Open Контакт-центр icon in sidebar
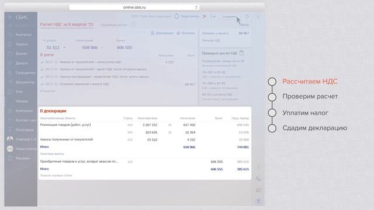The image size is (374, 210). click(x=10, y=120)
